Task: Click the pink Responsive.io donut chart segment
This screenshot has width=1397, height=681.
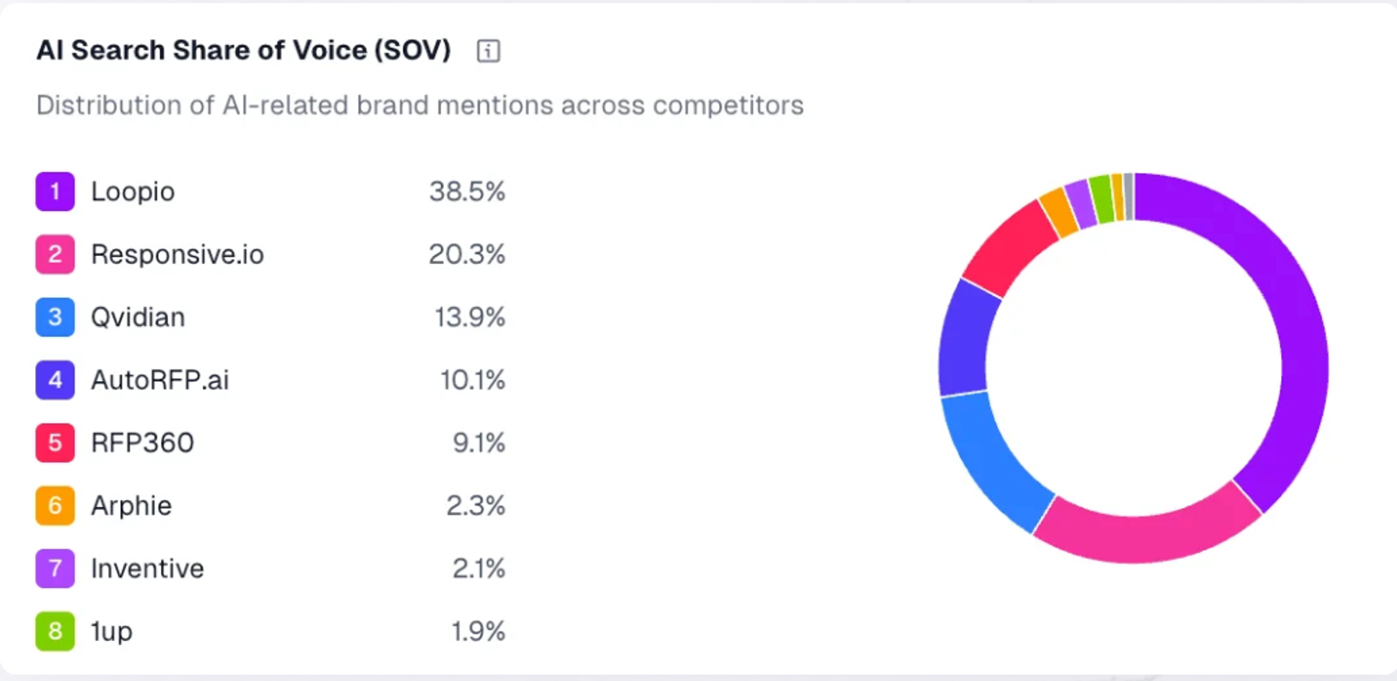Action: 1146,537
